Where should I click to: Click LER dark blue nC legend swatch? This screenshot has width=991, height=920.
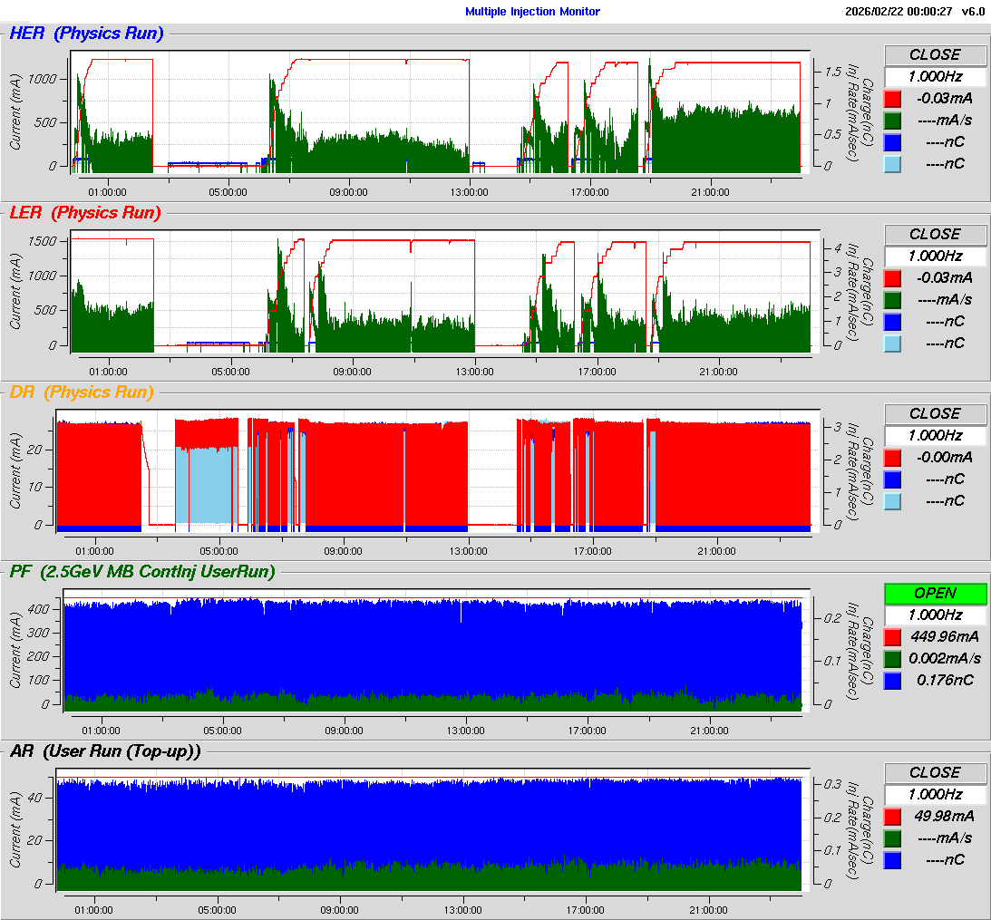pyautogui.click(x=893, y=321)
